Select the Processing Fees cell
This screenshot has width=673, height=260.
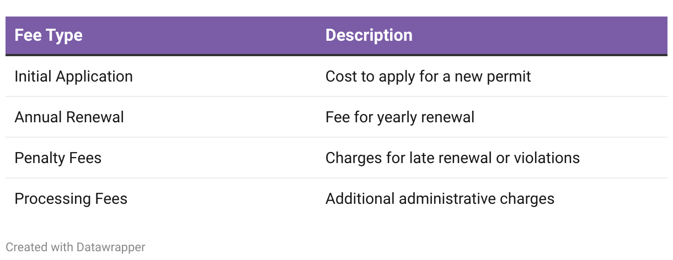(x=71, y=198)
